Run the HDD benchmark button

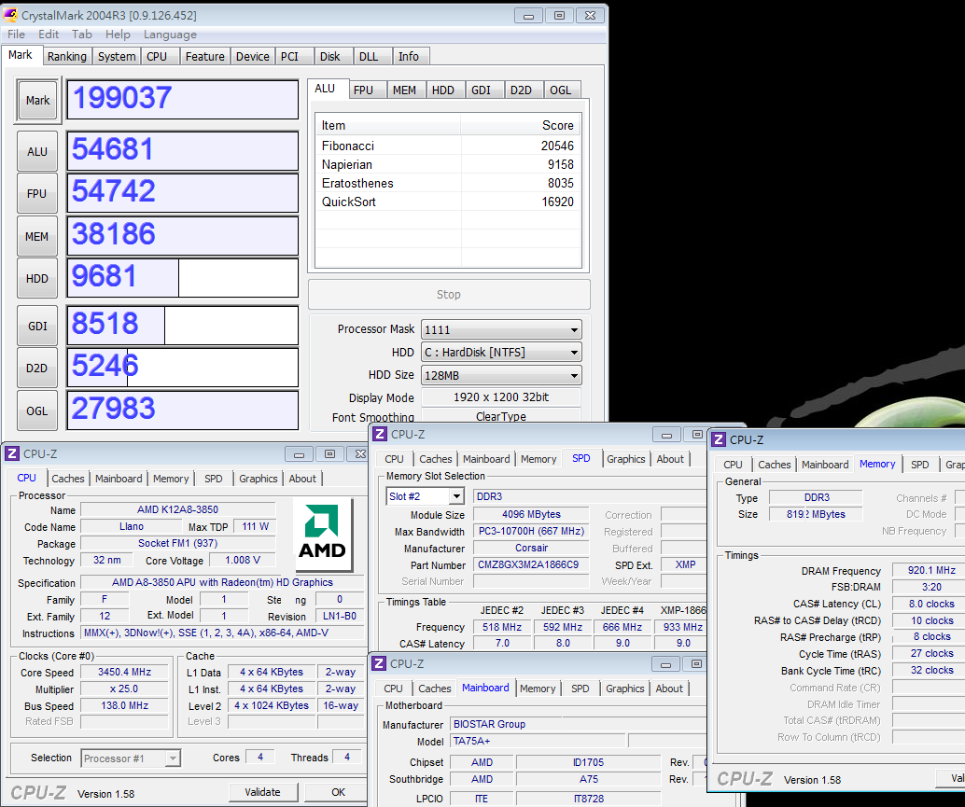37,279
